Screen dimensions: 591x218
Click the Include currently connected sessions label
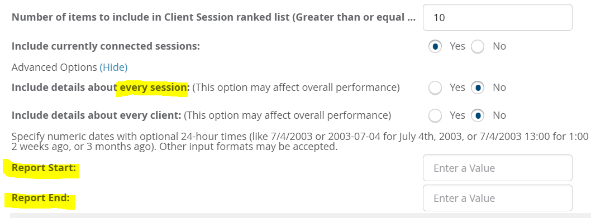click(x=106, y=46)
